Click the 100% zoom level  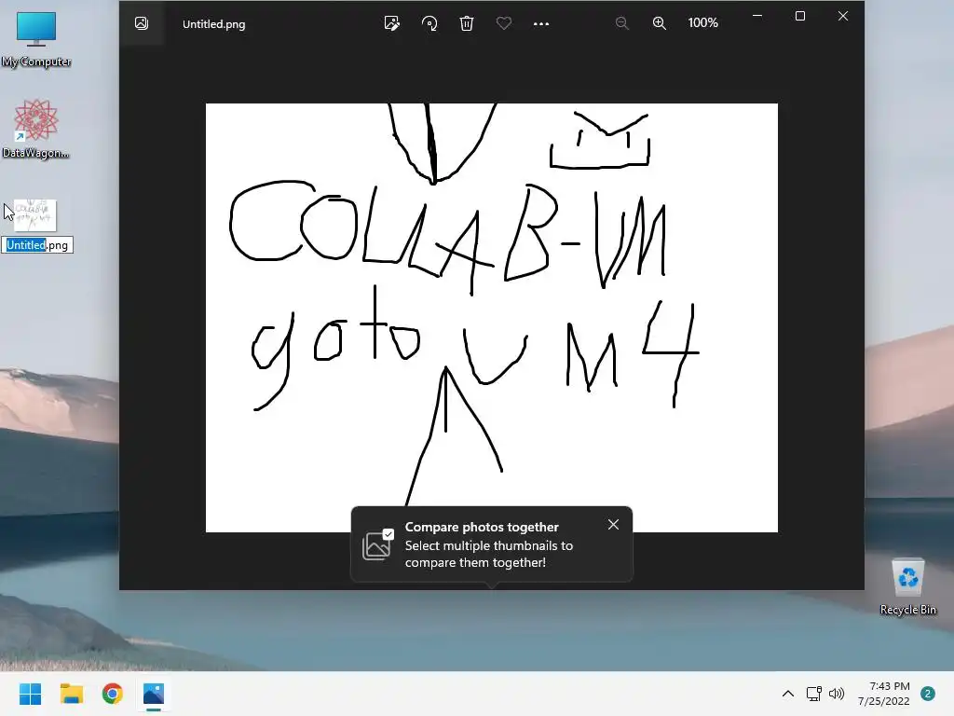pos(702,23)
